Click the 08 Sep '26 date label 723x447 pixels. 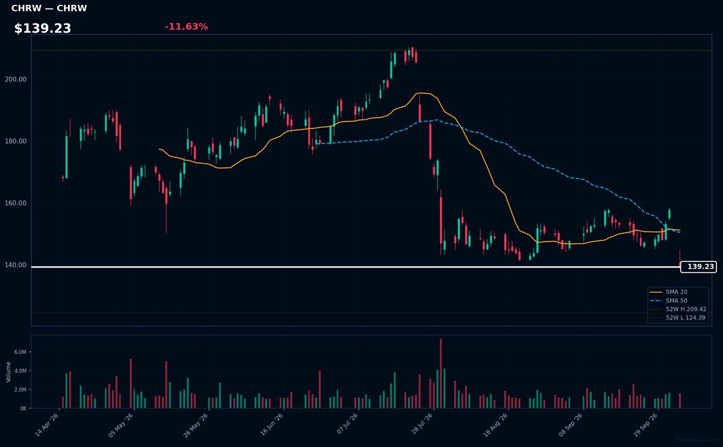(572, 425)
